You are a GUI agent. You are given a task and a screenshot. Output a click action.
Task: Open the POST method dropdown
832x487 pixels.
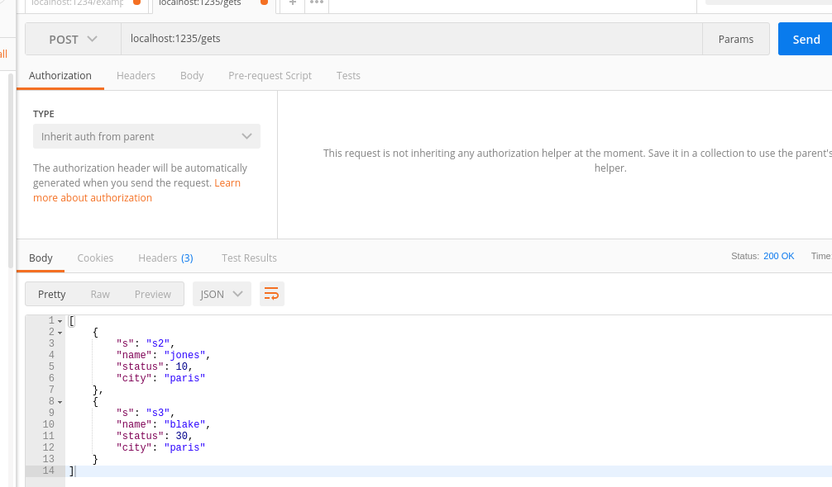coord(74,39)
